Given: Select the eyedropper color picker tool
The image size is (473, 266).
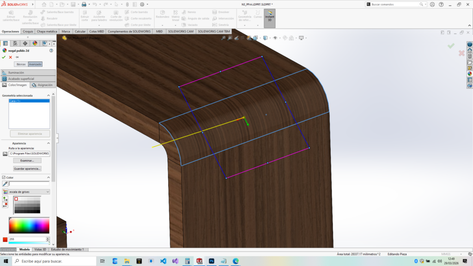Looking at the screenshot, I should (x=5, y=183).
